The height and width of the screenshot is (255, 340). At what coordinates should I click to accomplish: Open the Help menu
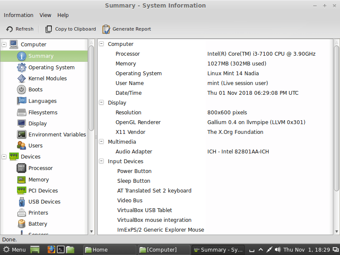click(x=63, y=15)
